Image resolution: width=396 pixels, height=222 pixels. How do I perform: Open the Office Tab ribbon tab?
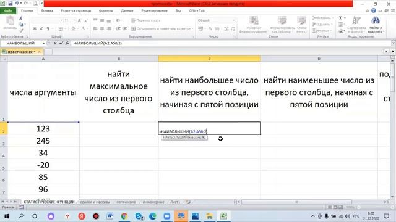(197, 11)
